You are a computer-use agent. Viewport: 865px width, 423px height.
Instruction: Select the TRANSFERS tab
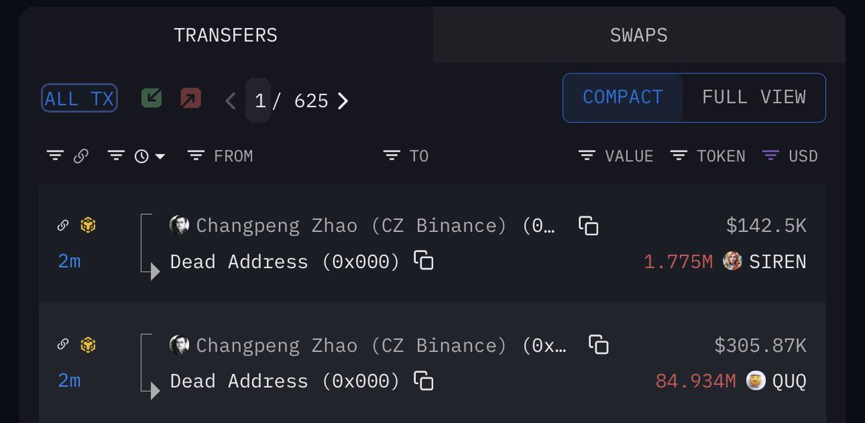[x=226, y=35]
